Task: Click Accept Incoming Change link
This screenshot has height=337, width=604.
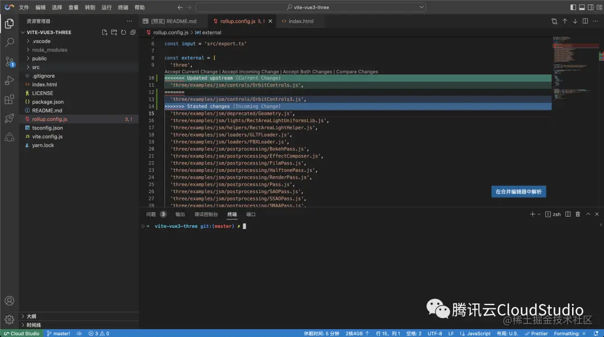Action: pyautogui.click(x=251, y=72)
